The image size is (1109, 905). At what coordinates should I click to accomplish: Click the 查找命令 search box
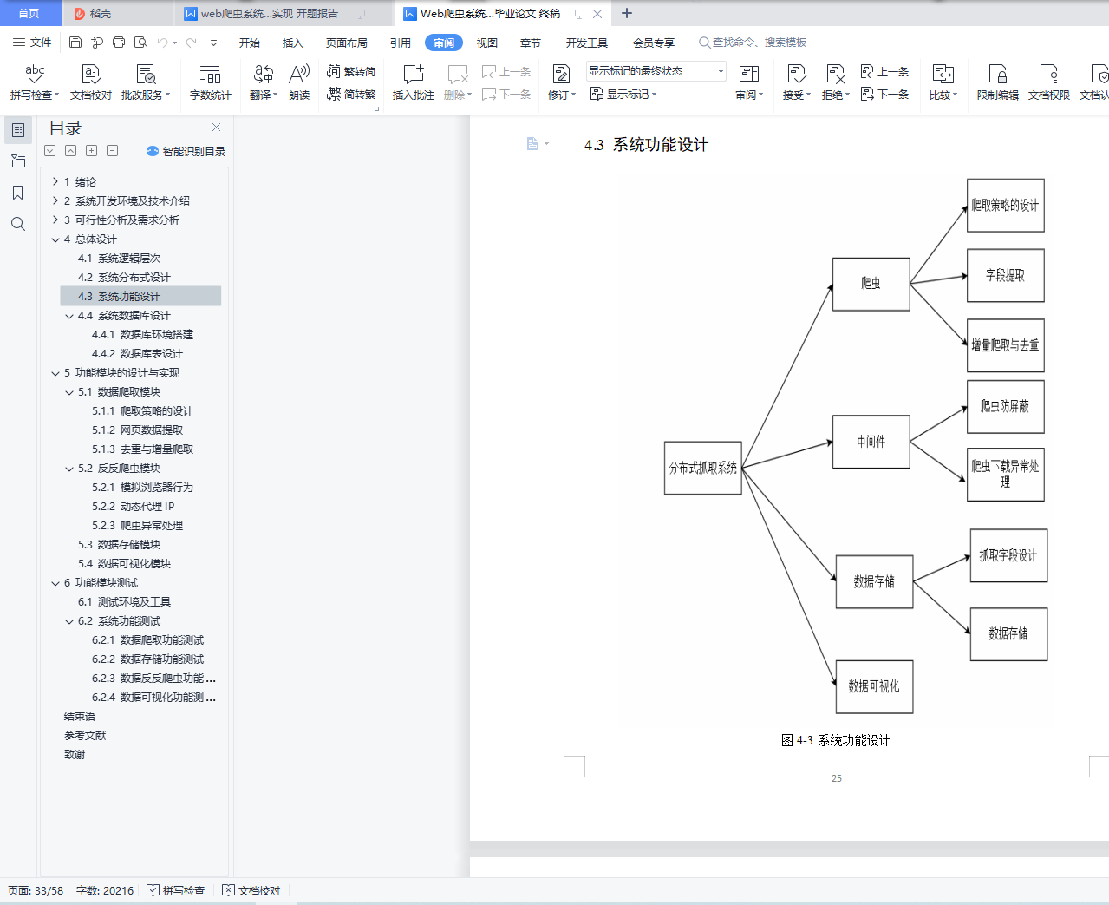coord(753,43)
